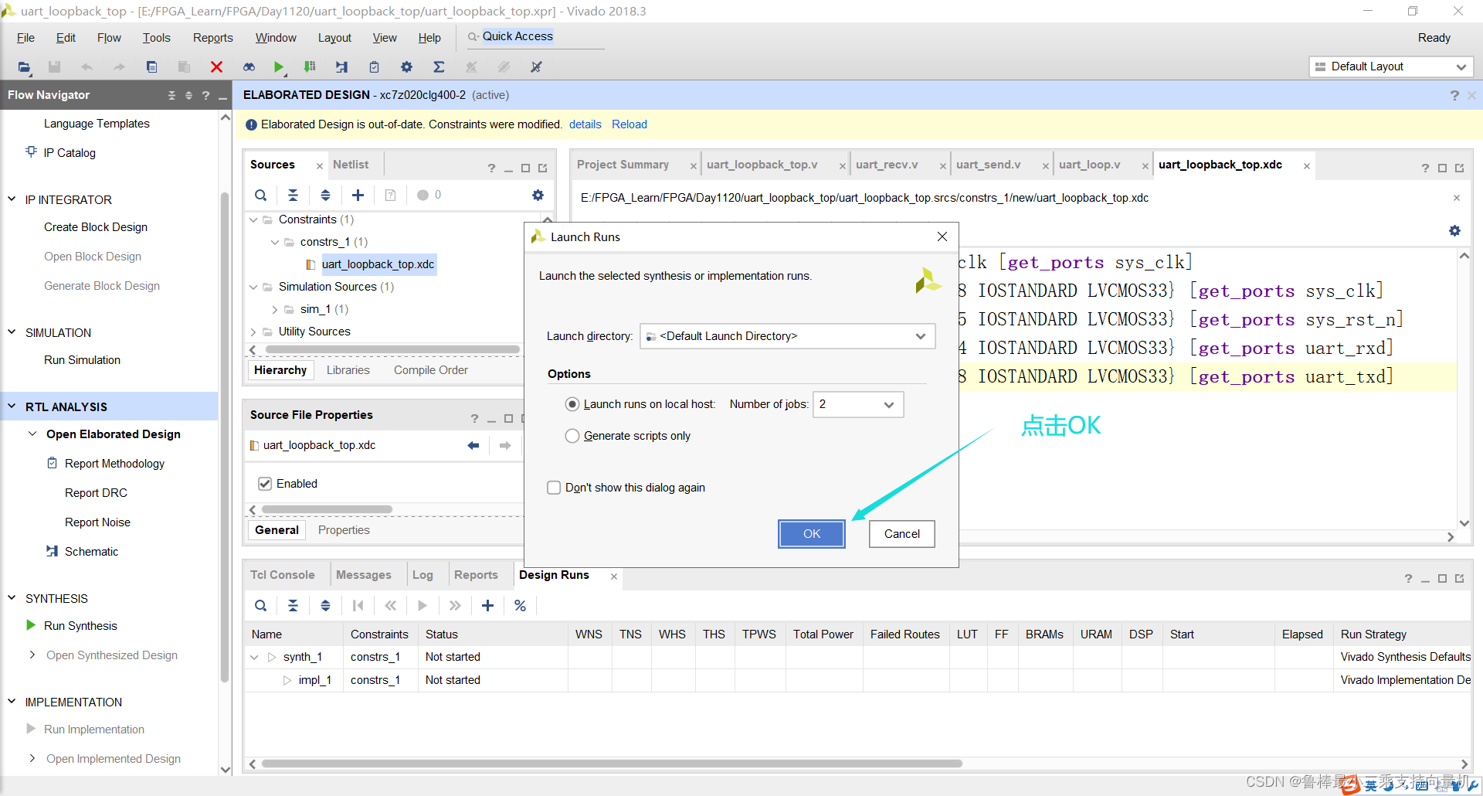Open help for Elaborated Design window
This screenshot has height=796, width=1483.
(x=1454, y=95)
